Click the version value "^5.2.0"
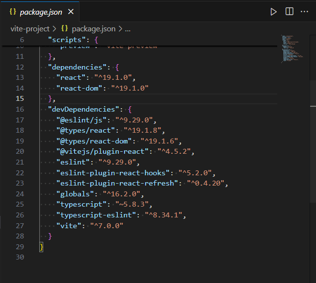 point(195,173)
